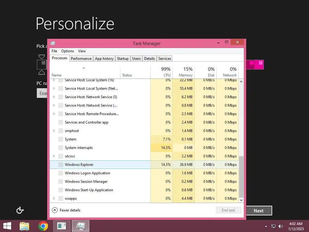Expand Service Host: Network Service (... row
309x232 pixels.
pos(54,105)
